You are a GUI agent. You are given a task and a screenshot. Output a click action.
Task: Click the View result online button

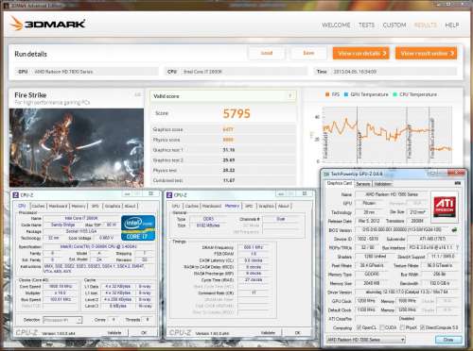(x=426, y=53)
